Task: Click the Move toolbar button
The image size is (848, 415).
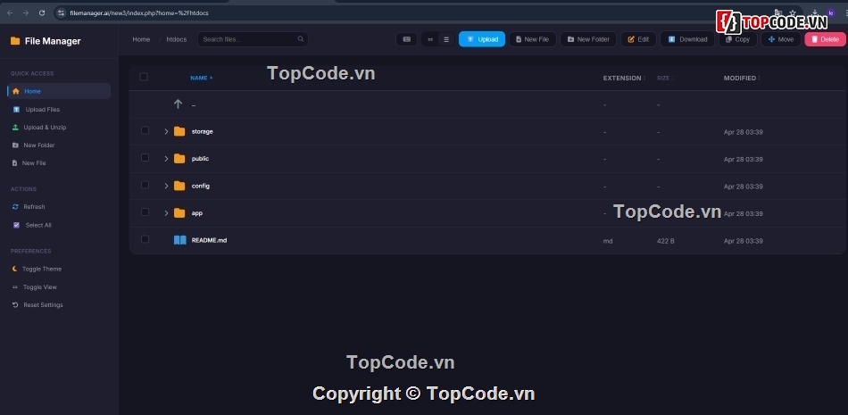Action: [780, 39]
